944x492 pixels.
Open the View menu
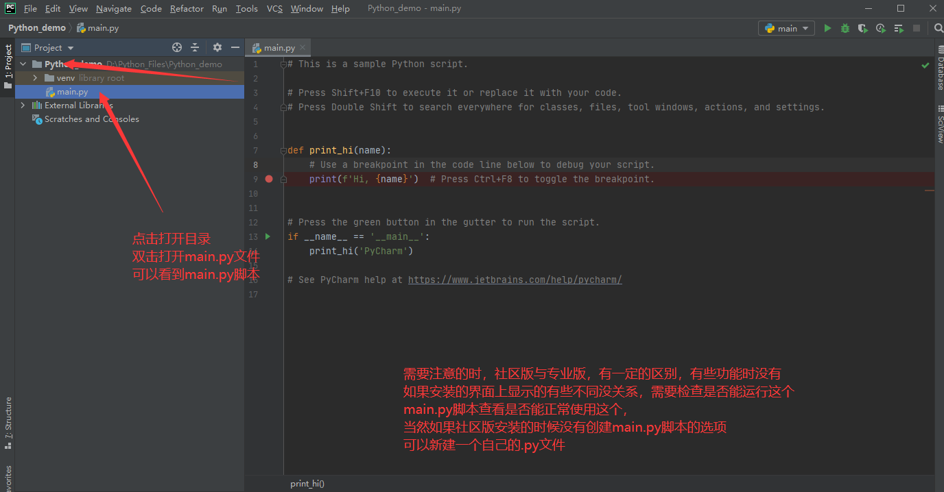coord(78,9)
